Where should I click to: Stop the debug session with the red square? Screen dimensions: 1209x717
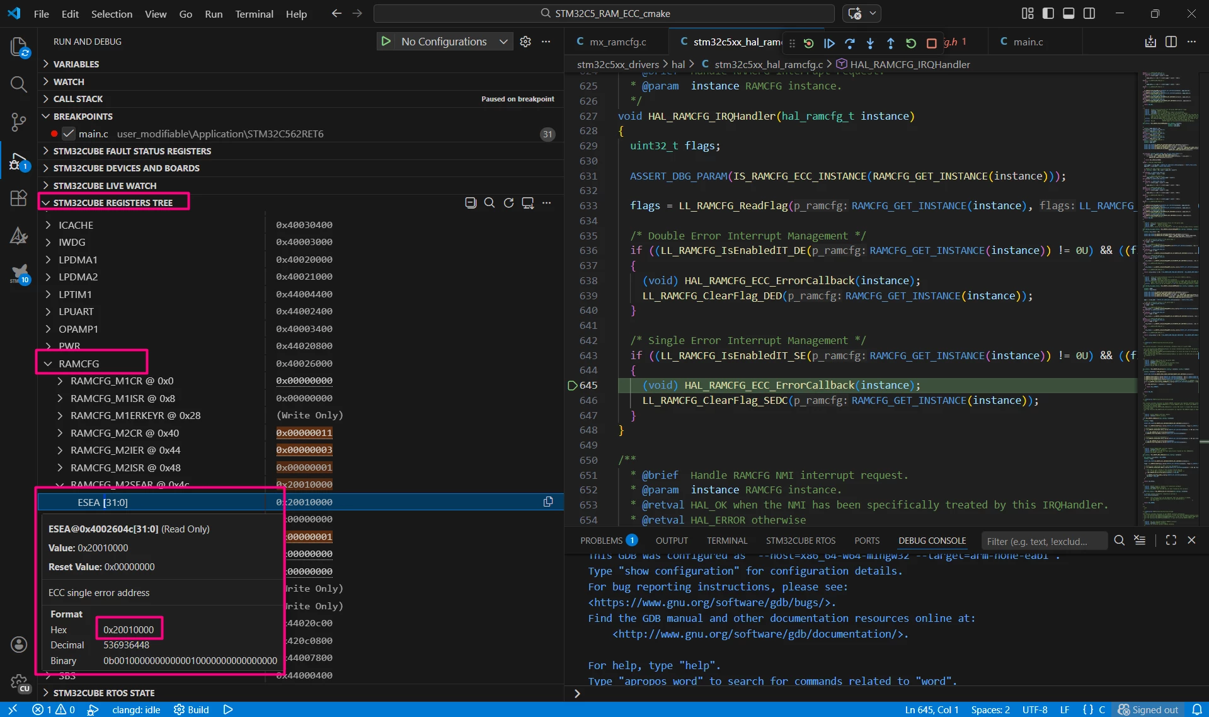pyautogui.click(x=931, y=43)
